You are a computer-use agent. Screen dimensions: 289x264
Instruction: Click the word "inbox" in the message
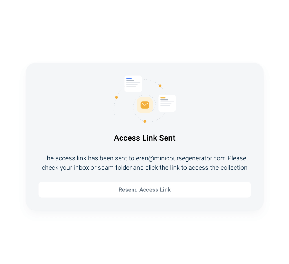coord(82,168)
